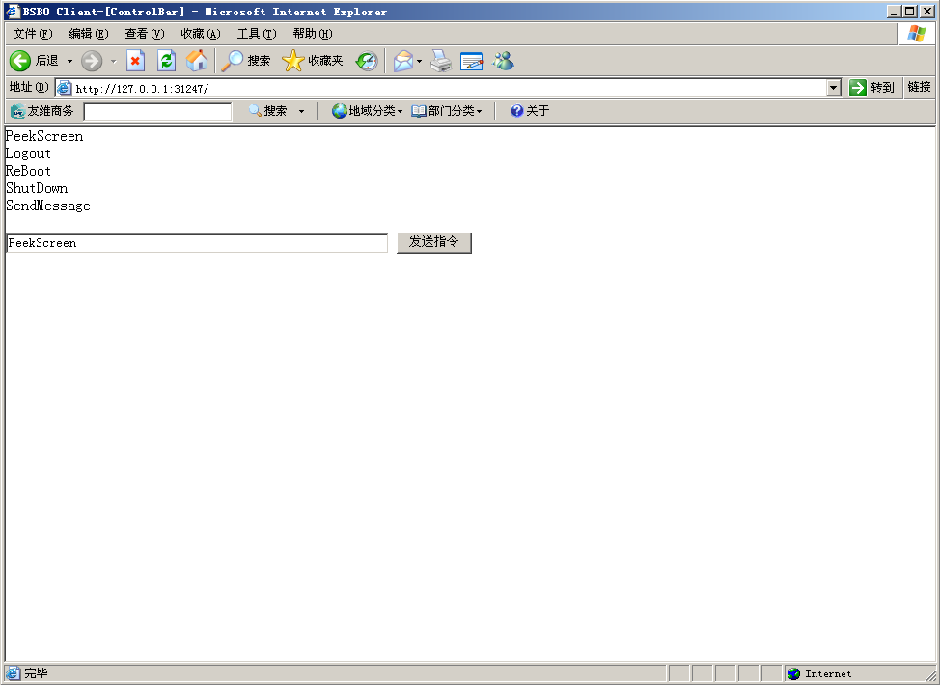Click the SendMessage command text
The height and width of the screenshot is (685, 940).
[48, 206]
